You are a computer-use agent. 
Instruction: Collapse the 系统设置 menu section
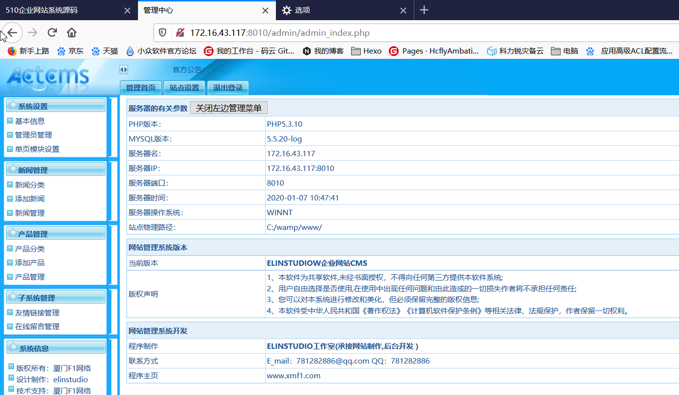pyautogui.click(x=56, y=106)
